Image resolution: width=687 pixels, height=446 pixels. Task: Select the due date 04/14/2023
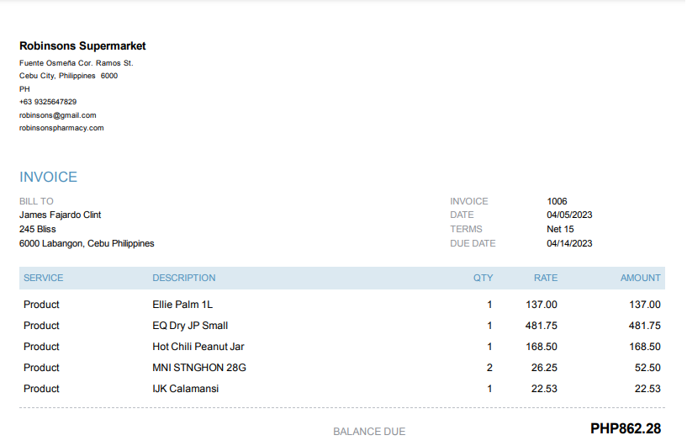[x=569, y=243]
